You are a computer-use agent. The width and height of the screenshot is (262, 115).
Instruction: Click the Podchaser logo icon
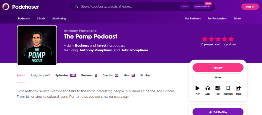(x=6, y=7)
